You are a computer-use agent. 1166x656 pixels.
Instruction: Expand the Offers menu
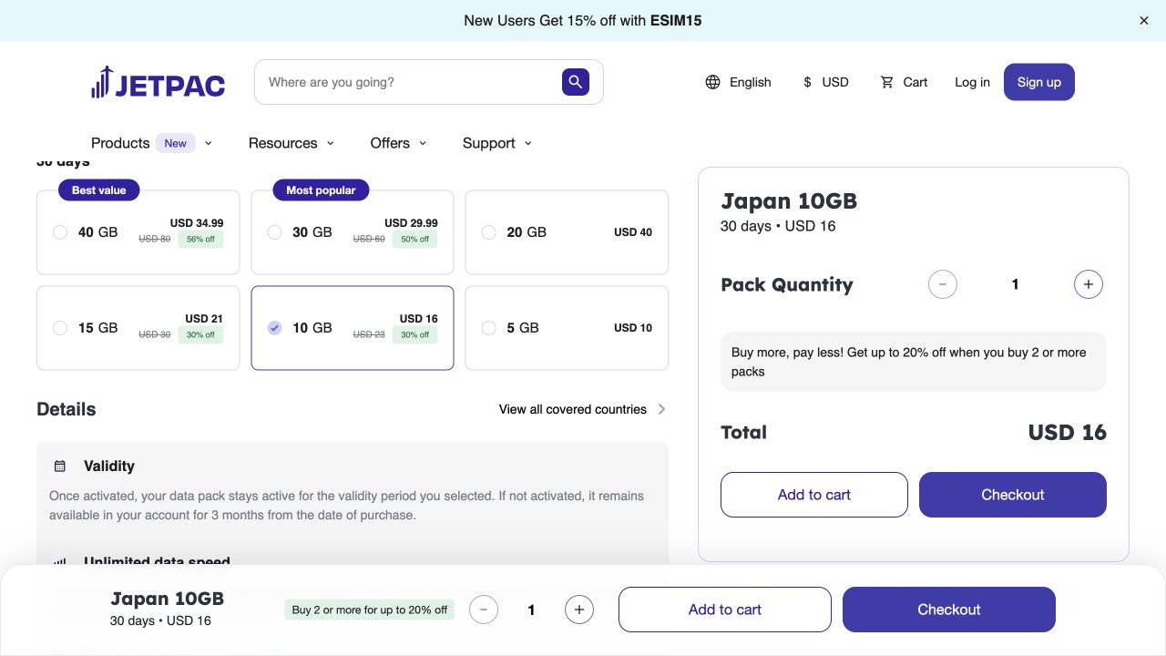pos(399,143)
